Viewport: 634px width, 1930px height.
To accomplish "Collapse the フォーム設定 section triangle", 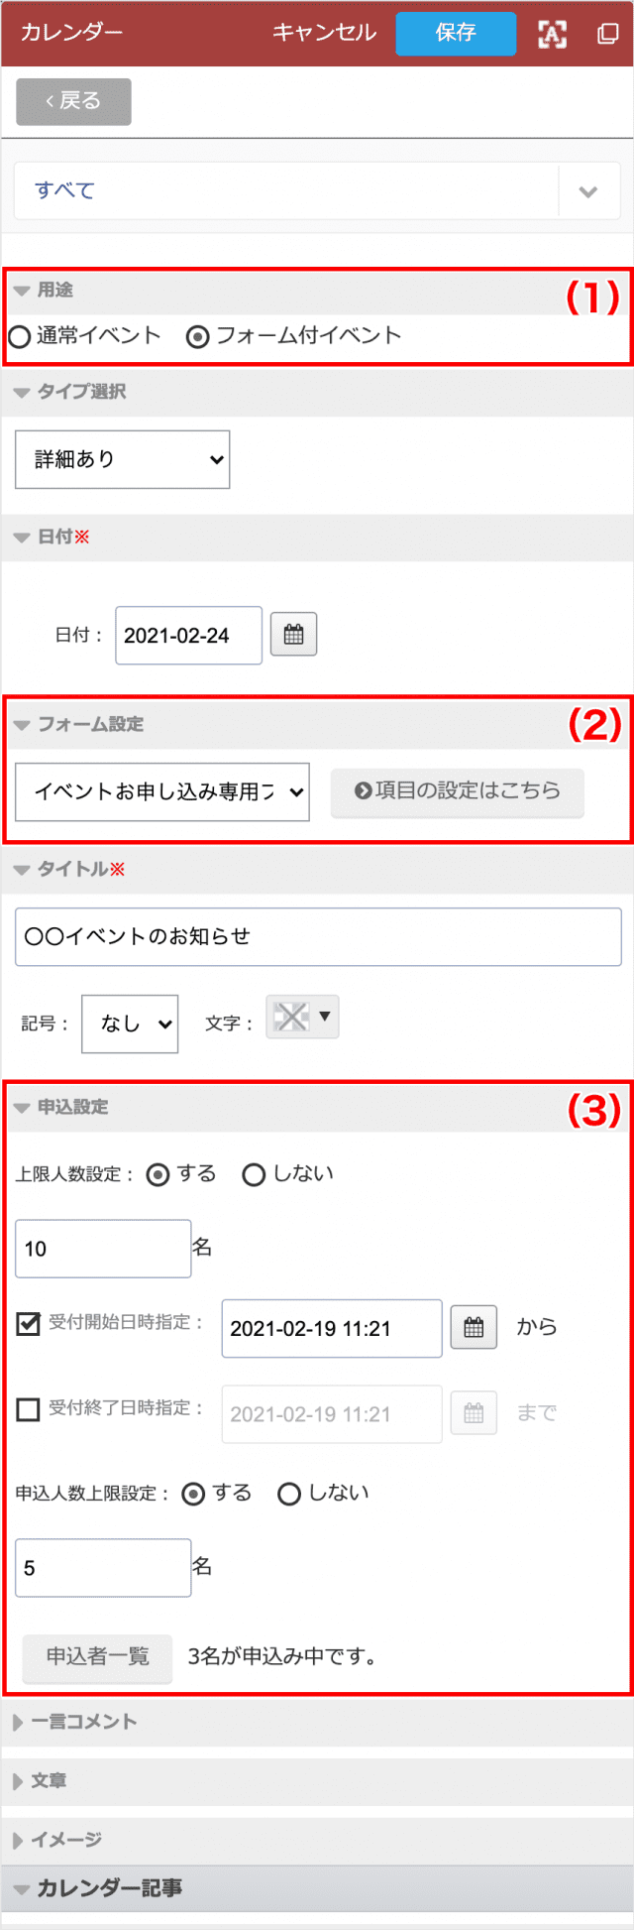I will (22, 725).
